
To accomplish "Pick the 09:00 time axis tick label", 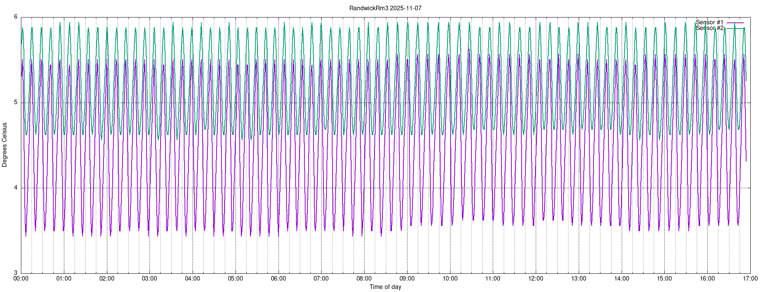I will [x=407, y=279].
